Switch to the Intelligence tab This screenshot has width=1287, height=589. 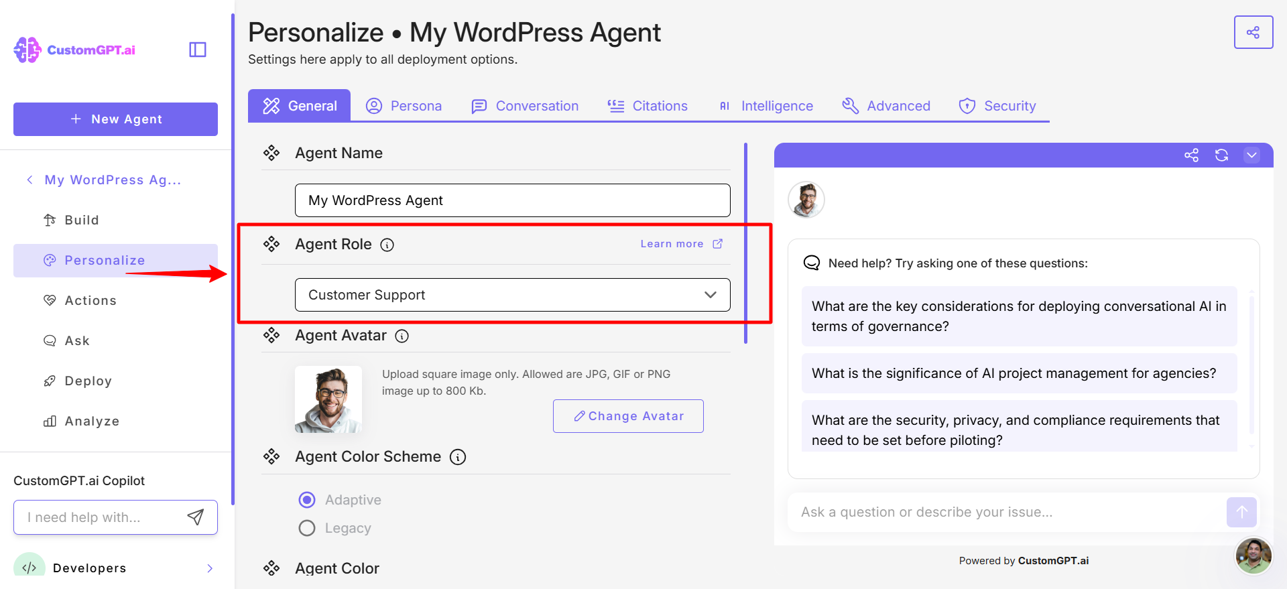tap(765, 106)
